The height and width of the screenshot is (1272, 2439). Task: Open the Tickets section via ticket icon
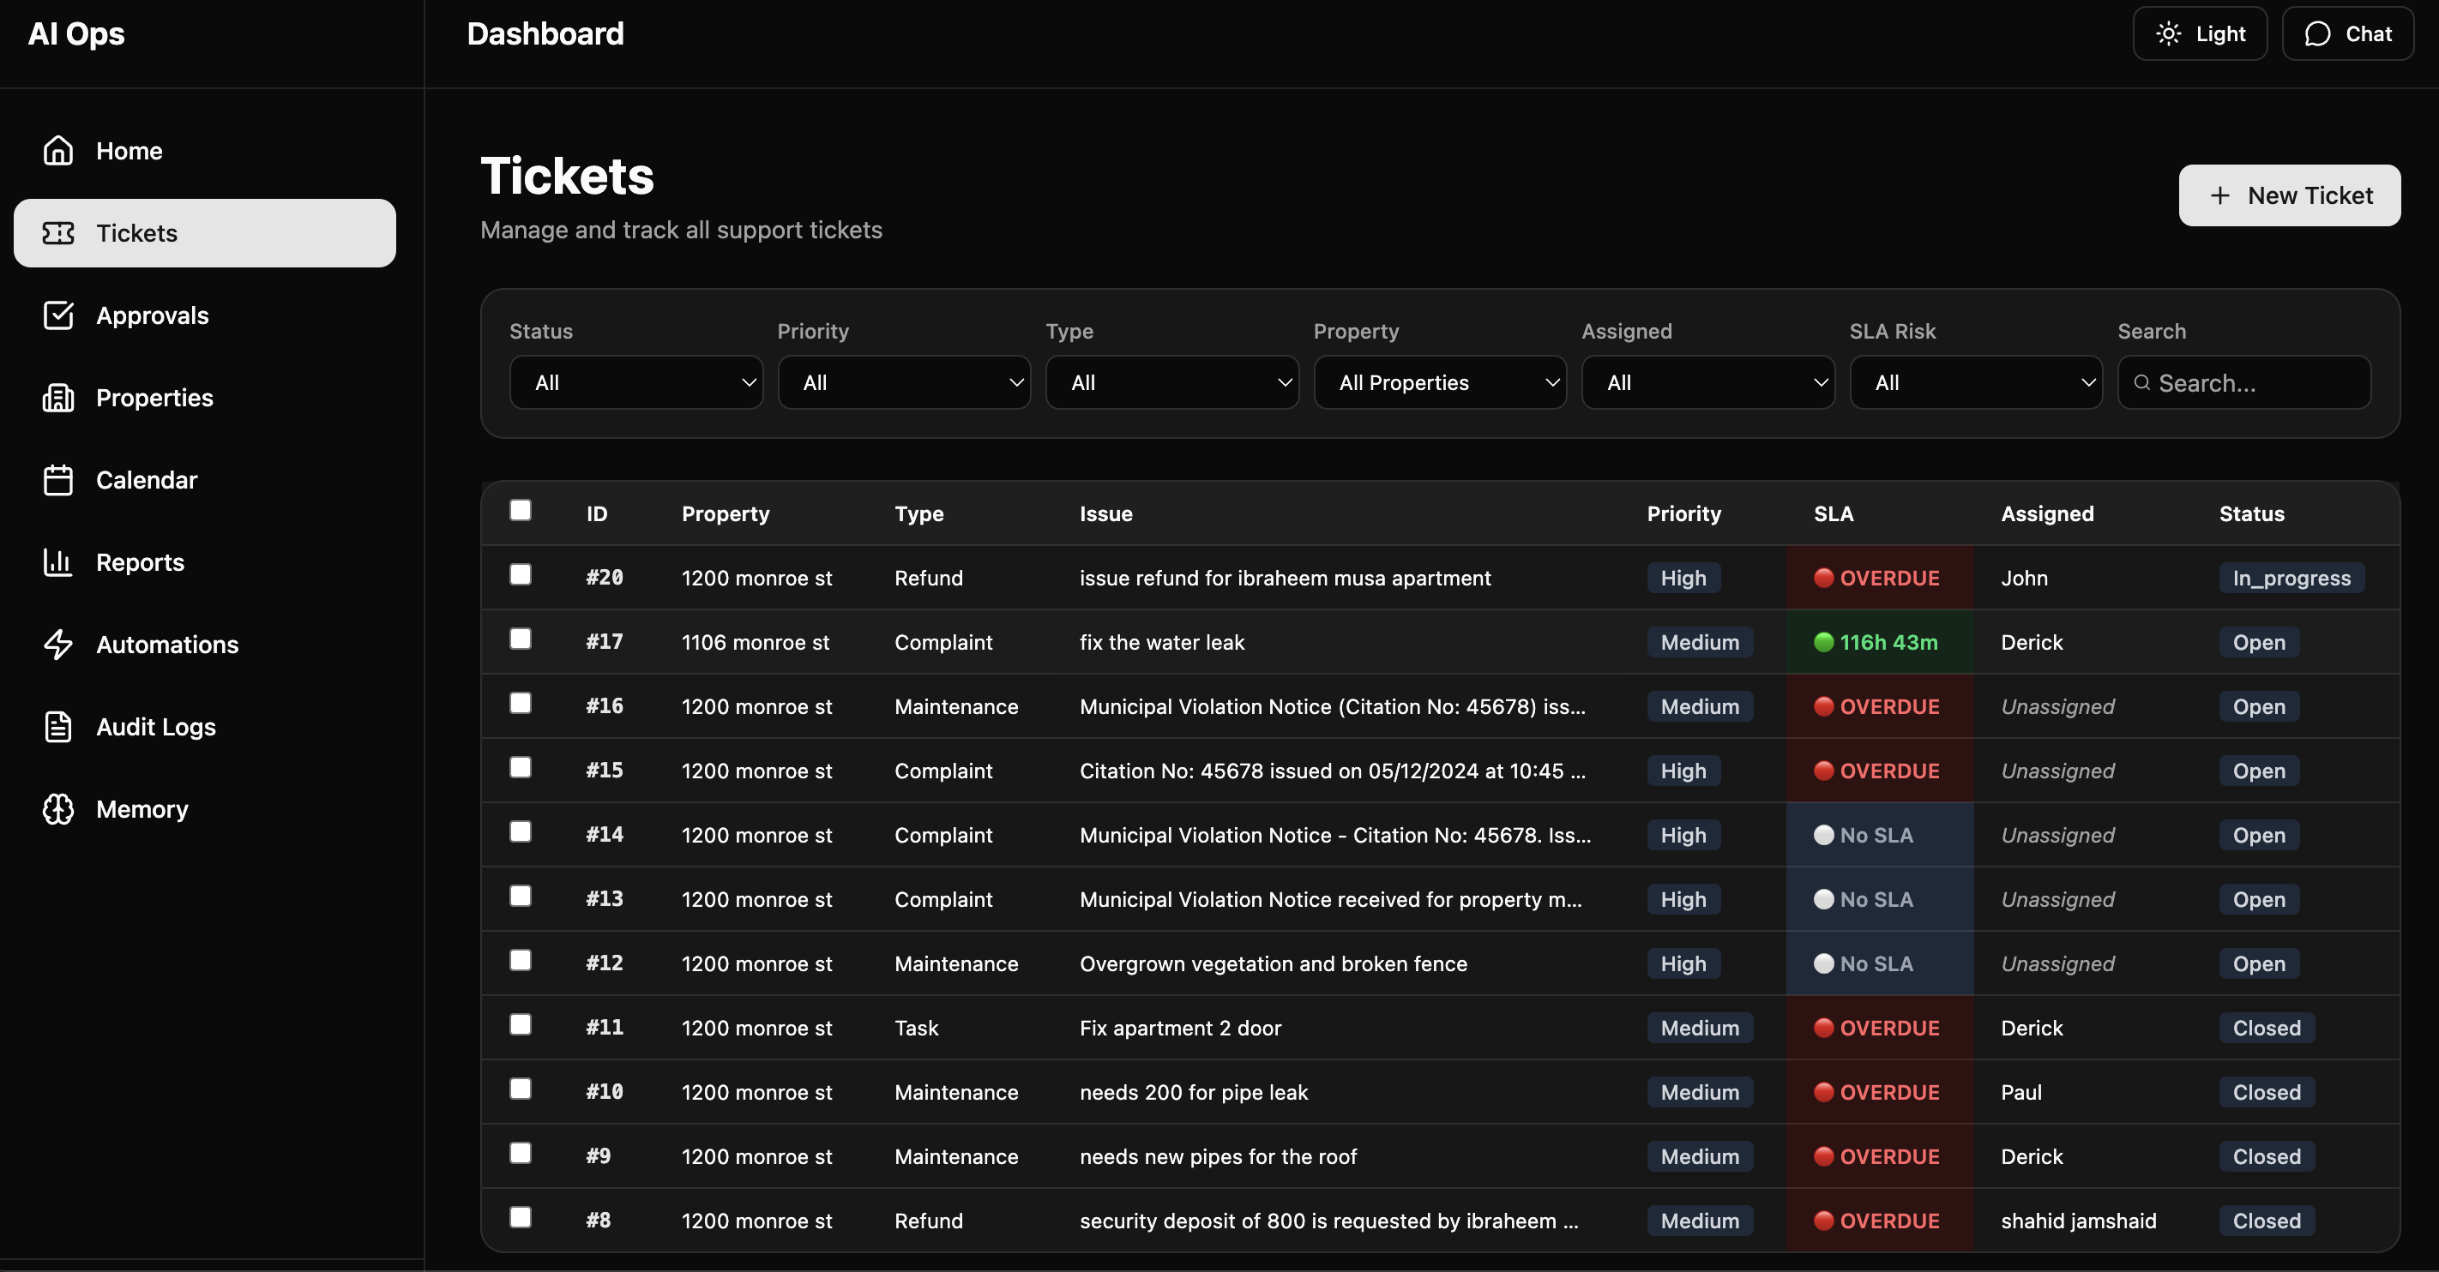tap(57, 233)
